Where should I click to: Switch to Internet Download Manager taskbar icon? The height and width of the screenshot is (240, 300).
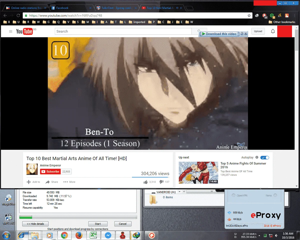pyautogui.click(x=136, y=235)
